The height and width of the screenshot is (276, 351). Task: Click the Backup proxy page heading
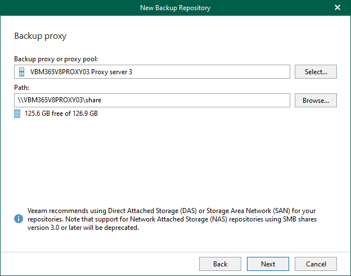[x=40, y=36]
